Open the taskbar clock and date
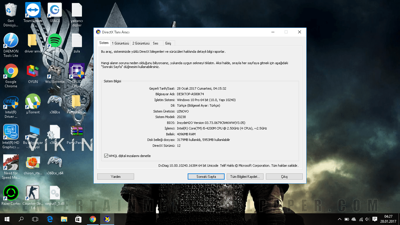Image resolution: width=400 pixels, height=225 pixels. click(x=388, y=219)
